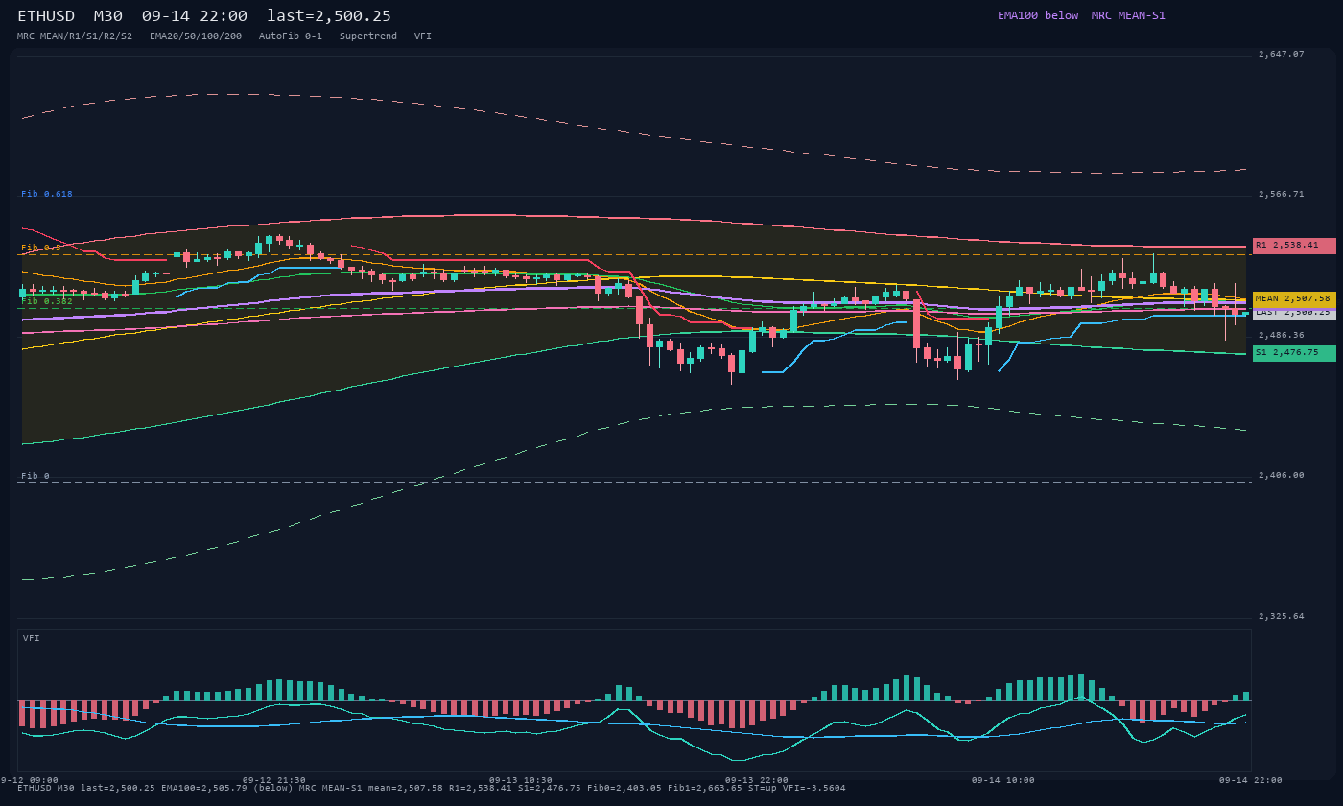Click the Fib 0.618 level label
1343x806 pixels.
coord(47,194)
